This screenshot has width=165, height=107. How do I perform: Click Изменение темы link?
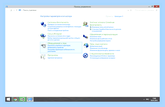[x=96, y=37]
